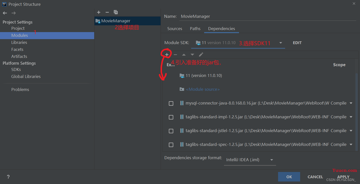Edit the dependency with the pencil icon

[x=201, y=55]
